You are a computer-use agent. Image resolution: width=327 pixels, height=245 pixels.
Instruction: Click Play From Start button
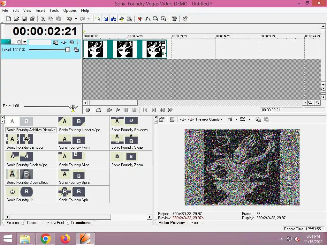110,110
